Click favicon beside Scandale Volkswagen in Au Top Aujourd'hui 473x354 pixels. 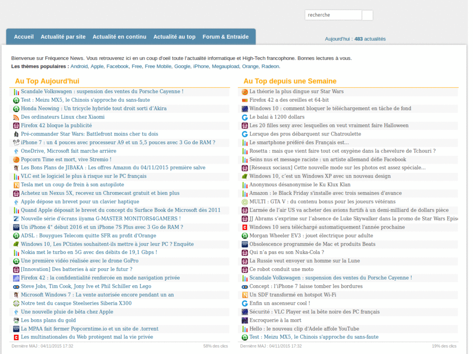[16, 92]
